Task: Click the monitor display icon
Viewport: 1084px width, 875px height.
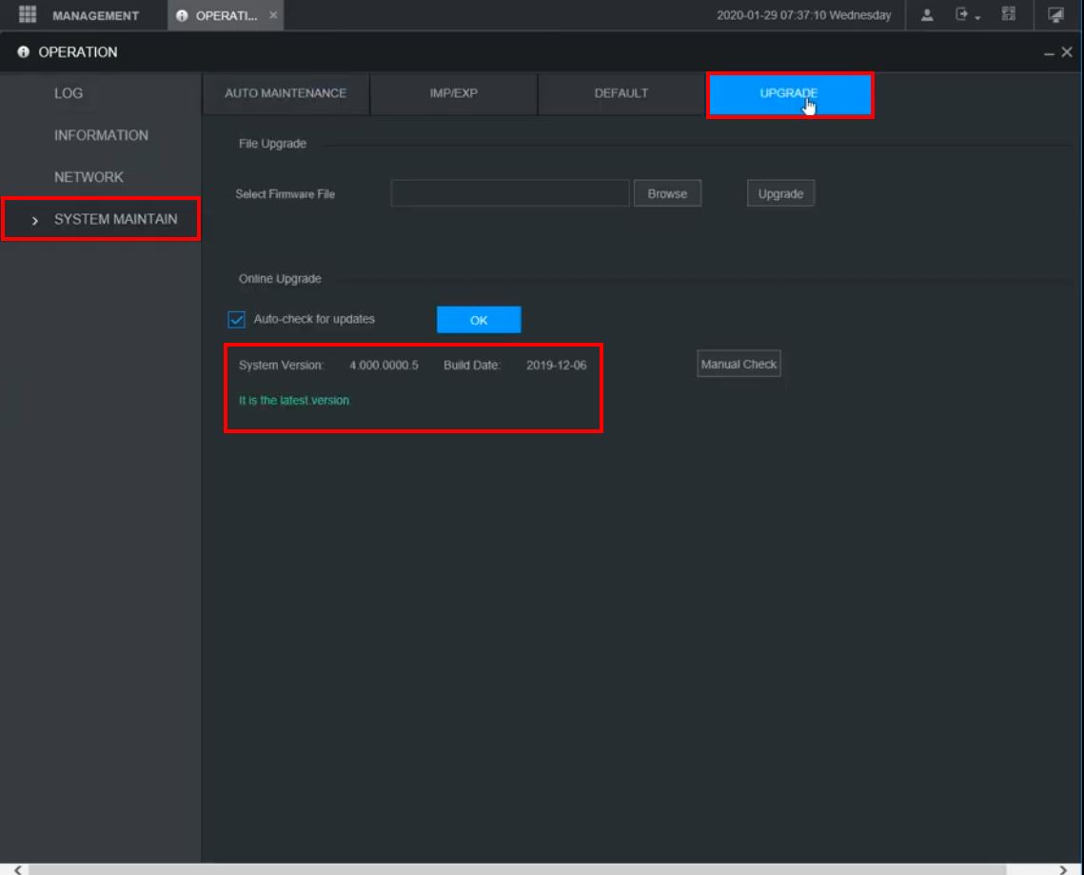Action: [1055, 15]
